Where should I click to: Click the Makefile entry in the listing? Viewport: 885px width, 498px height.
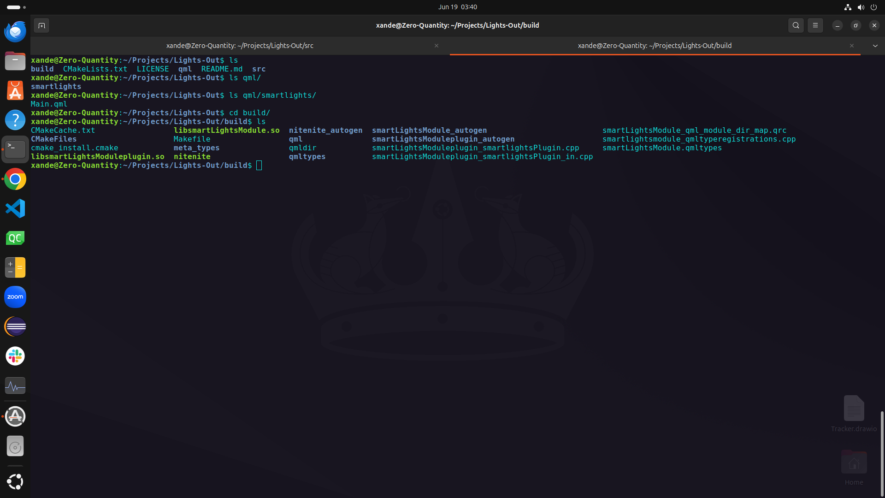(192, 139)
